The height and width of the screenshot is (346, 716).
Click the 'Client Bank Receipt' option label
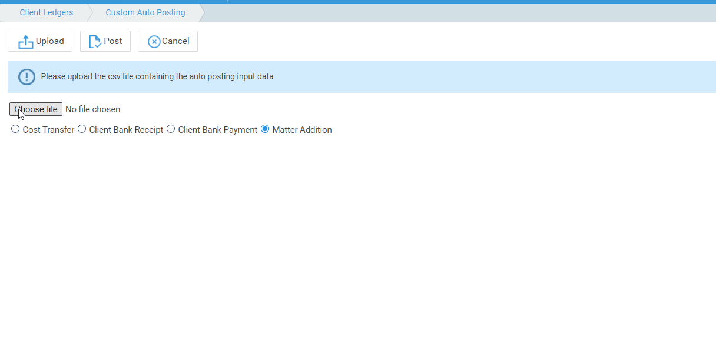click(x=126, y=130)
